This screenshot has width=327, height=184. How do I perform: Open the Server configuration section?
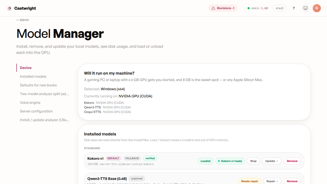(x=36, y=111)
